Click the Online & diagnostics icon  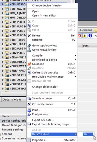click(29, 73)
